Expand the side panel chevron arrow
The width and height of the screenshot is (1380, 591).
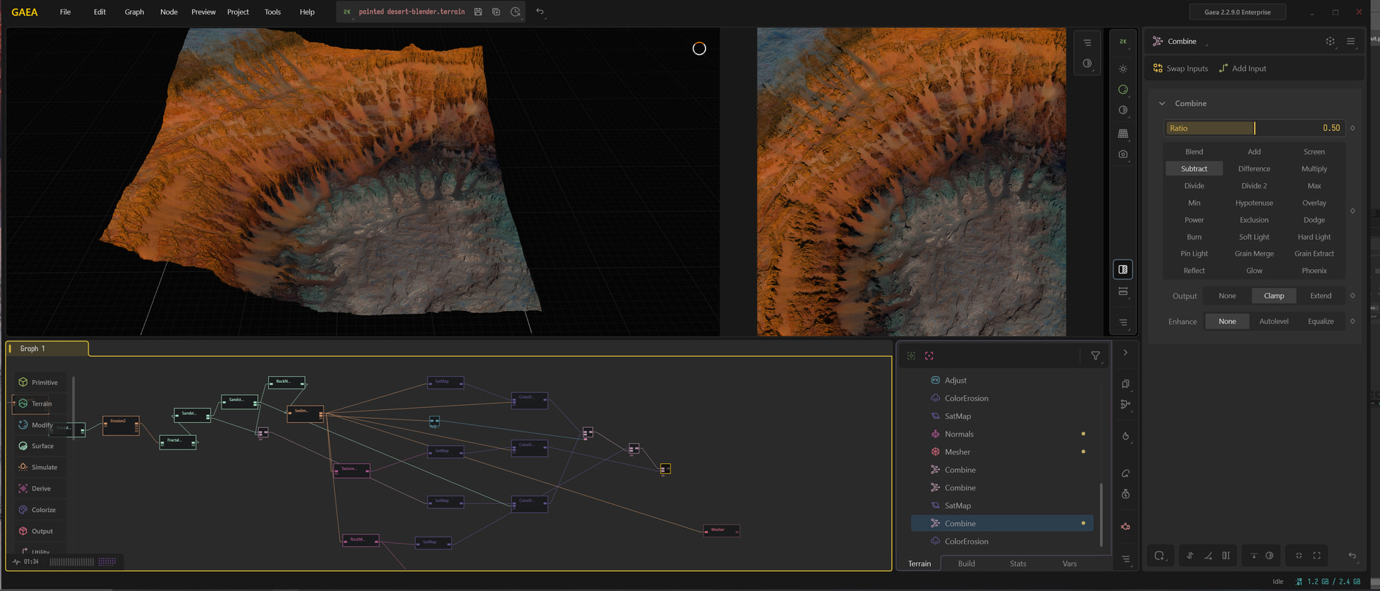coord(1126,353)
